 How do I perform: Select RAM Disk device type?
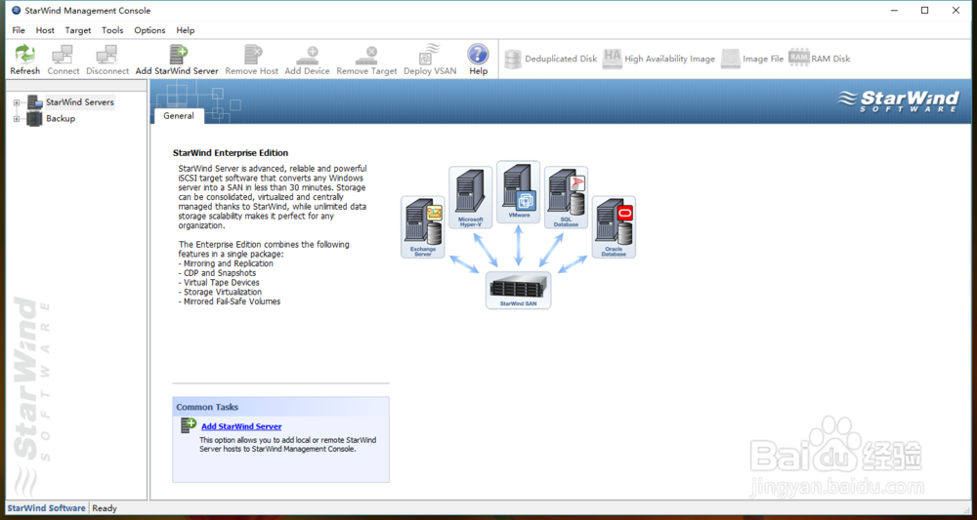(820, 59)
